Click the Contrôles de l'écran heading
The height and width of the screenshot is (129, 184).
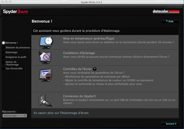point(77,69)
